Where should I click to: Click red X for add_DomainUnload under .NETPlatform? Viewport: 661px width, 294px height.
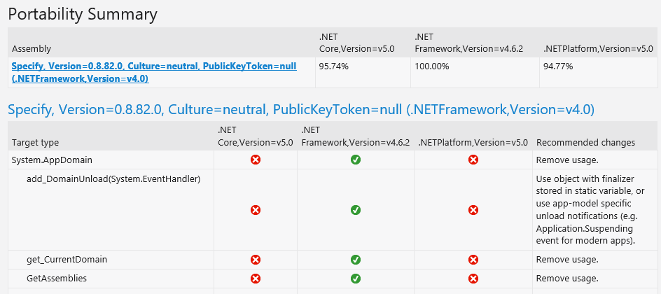click(x=473, y=210)
